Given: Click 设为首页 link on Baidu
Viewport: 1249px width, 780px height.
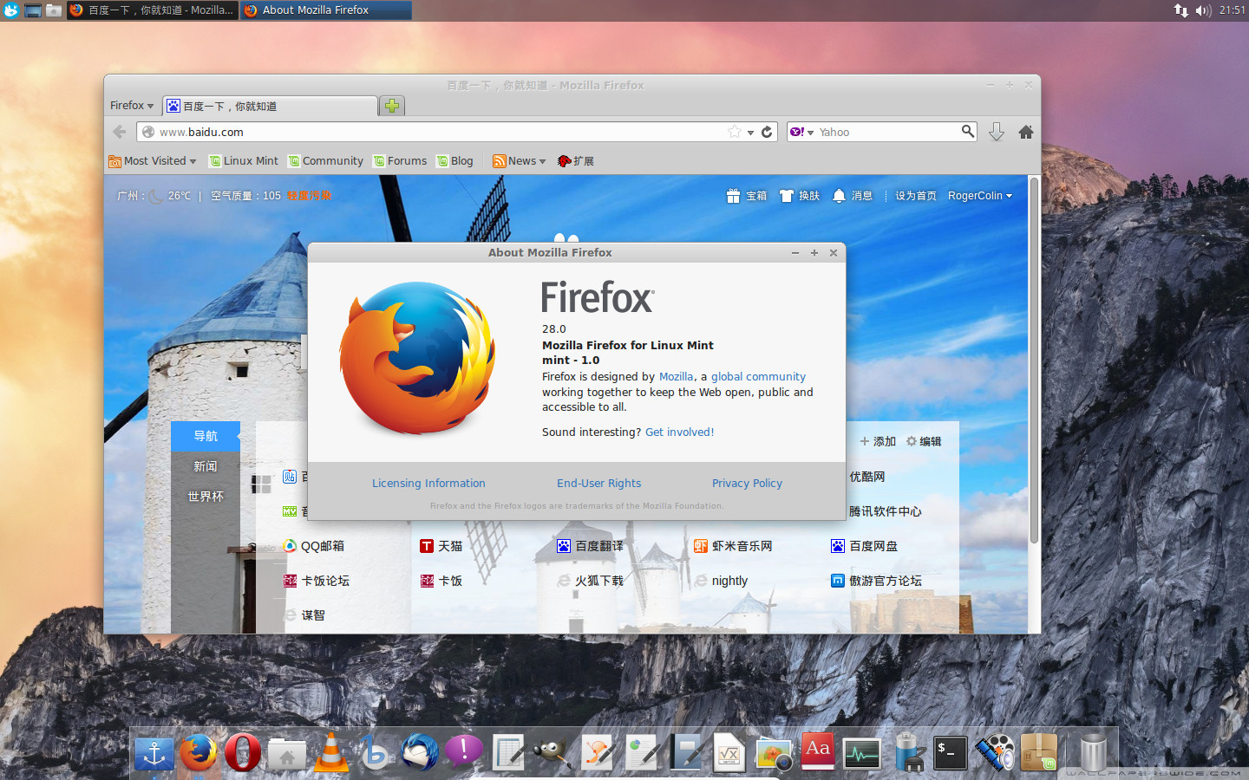Looking at the screenshot, I should pyautogui.click(x=916, y=196).
